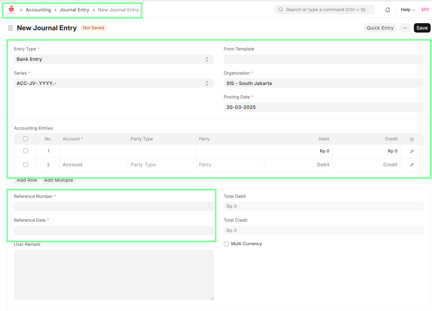Open the table settings gear icon
This screenshot has height=311, width=432.
412,139
